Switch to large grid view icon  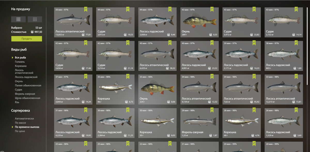[x=18, y=19]
